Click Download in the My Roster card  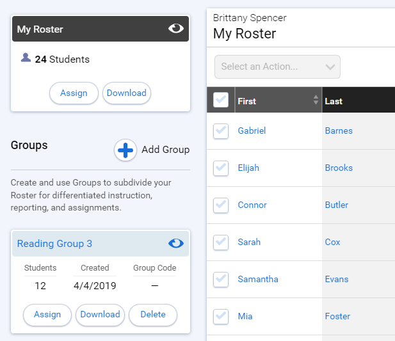(x=127, y=93)
